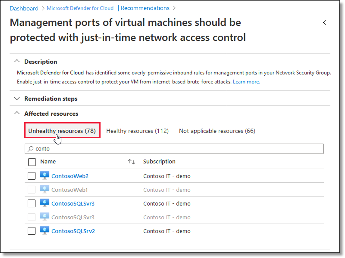Image resolution: width=345 pixels, height=258 pixels.
Task: Click the disabled checkbox for greyed-out ContosoSQLSvr3
Action: coord(32,217)
